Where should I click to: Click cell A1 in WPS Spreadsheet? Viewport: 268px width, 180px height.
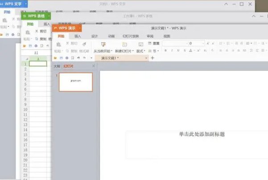coord(38,64)
